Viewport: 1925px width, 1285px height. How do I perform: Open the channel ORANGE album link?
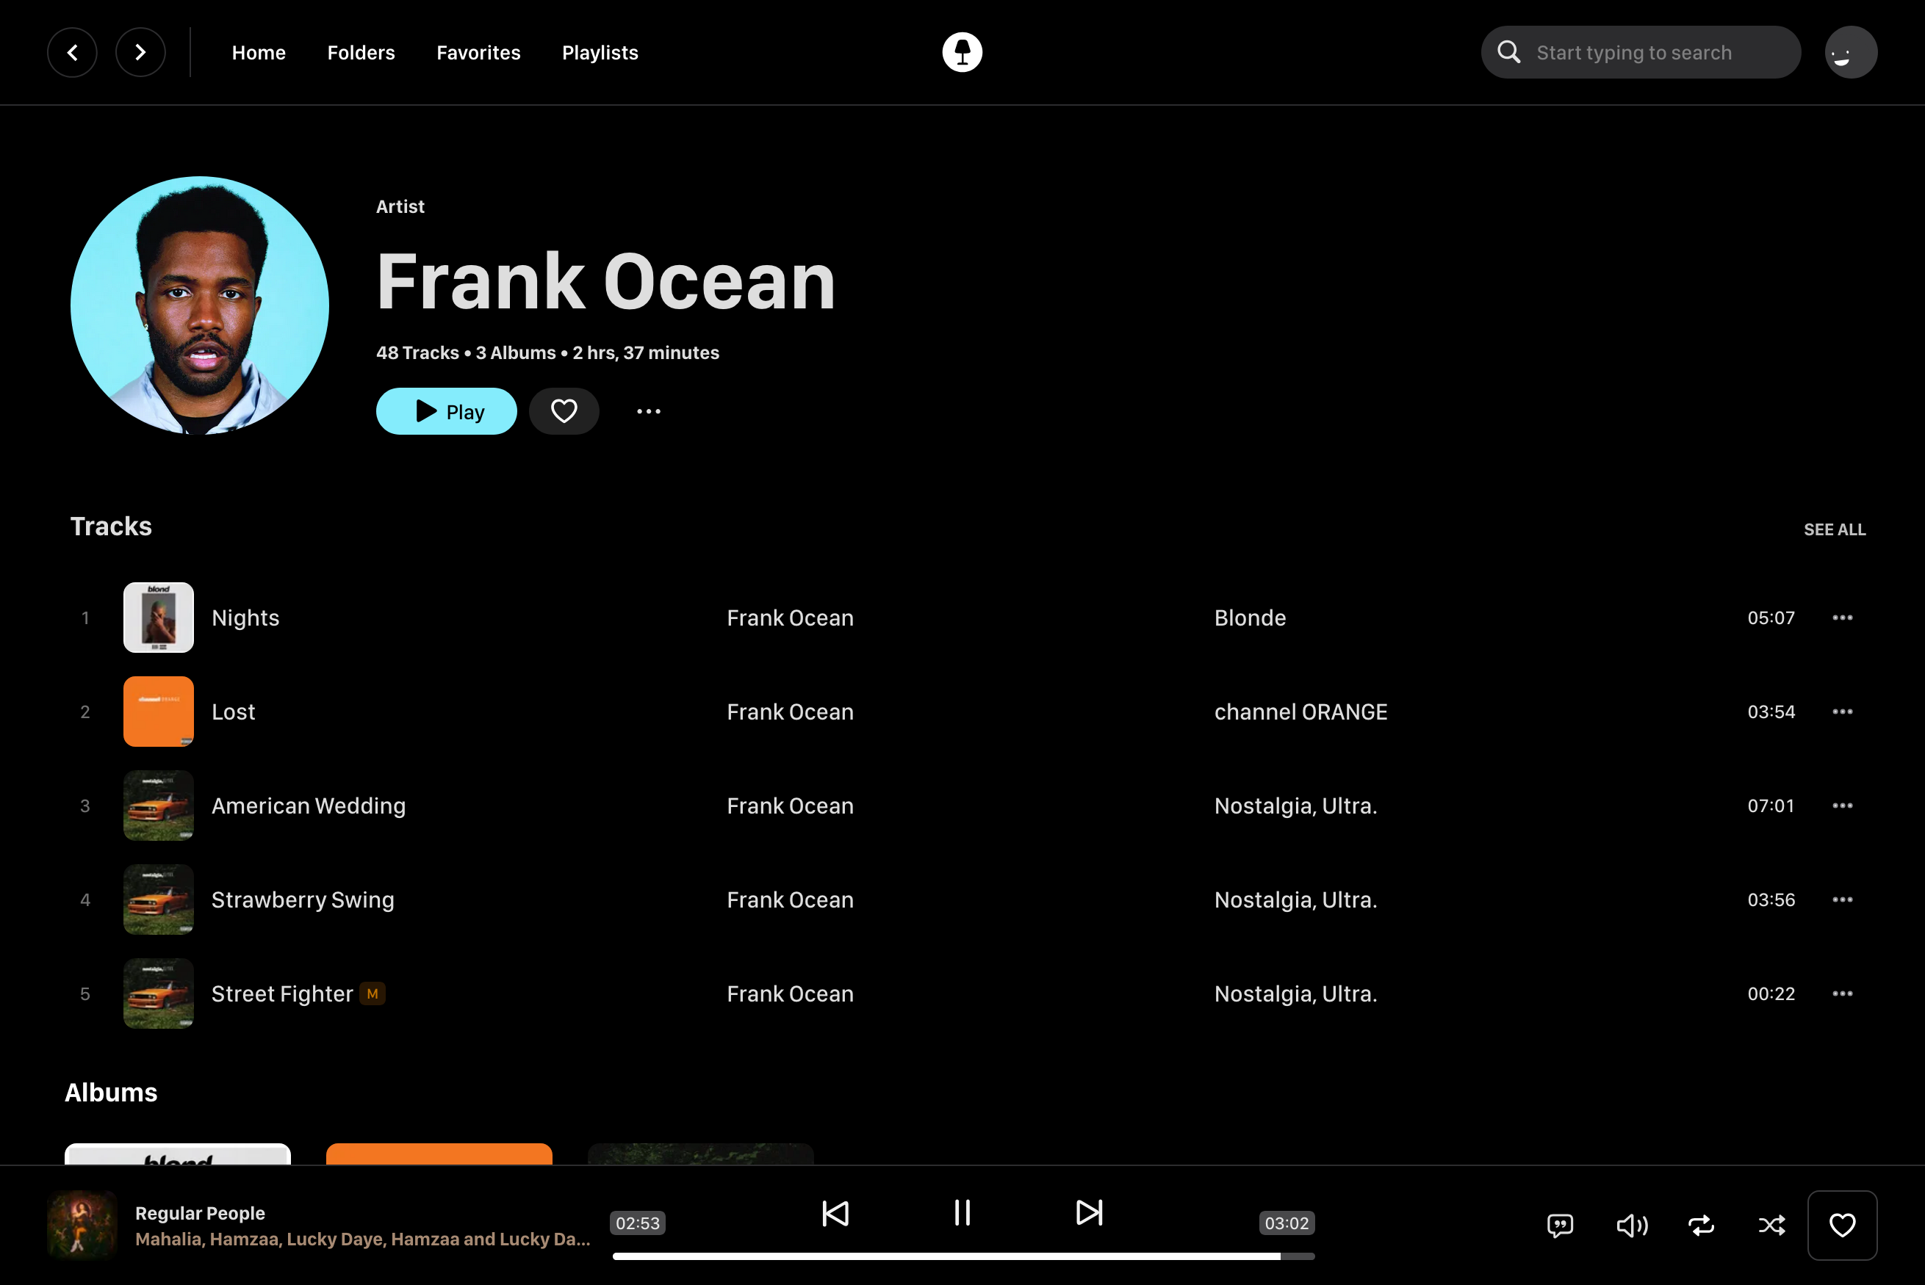click(1301, 712)
